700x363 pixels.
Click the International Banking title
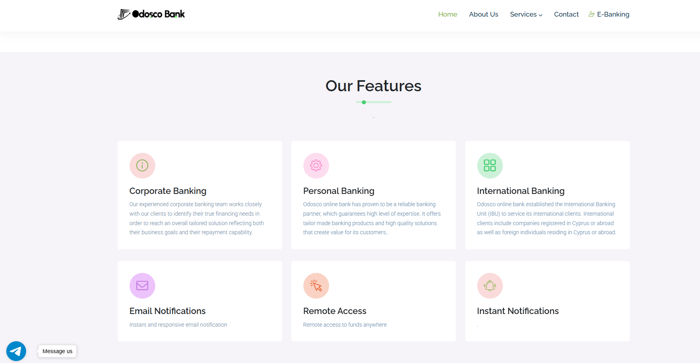pos(521,191)
